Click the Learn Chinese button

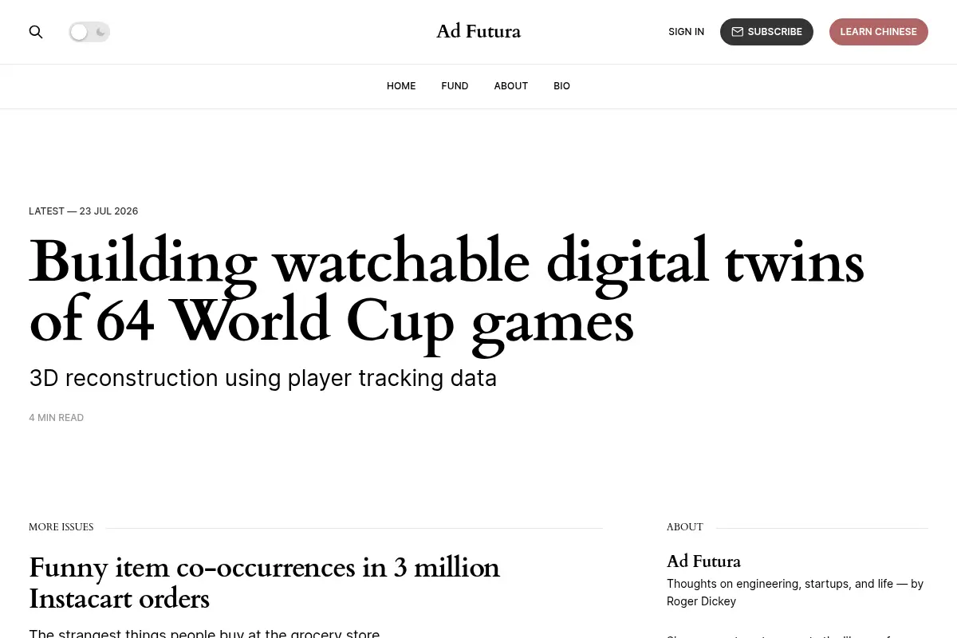[879, 32]
